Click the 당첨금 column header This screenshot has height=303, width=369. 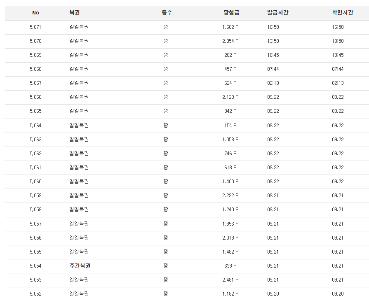[x=231, y=12]
